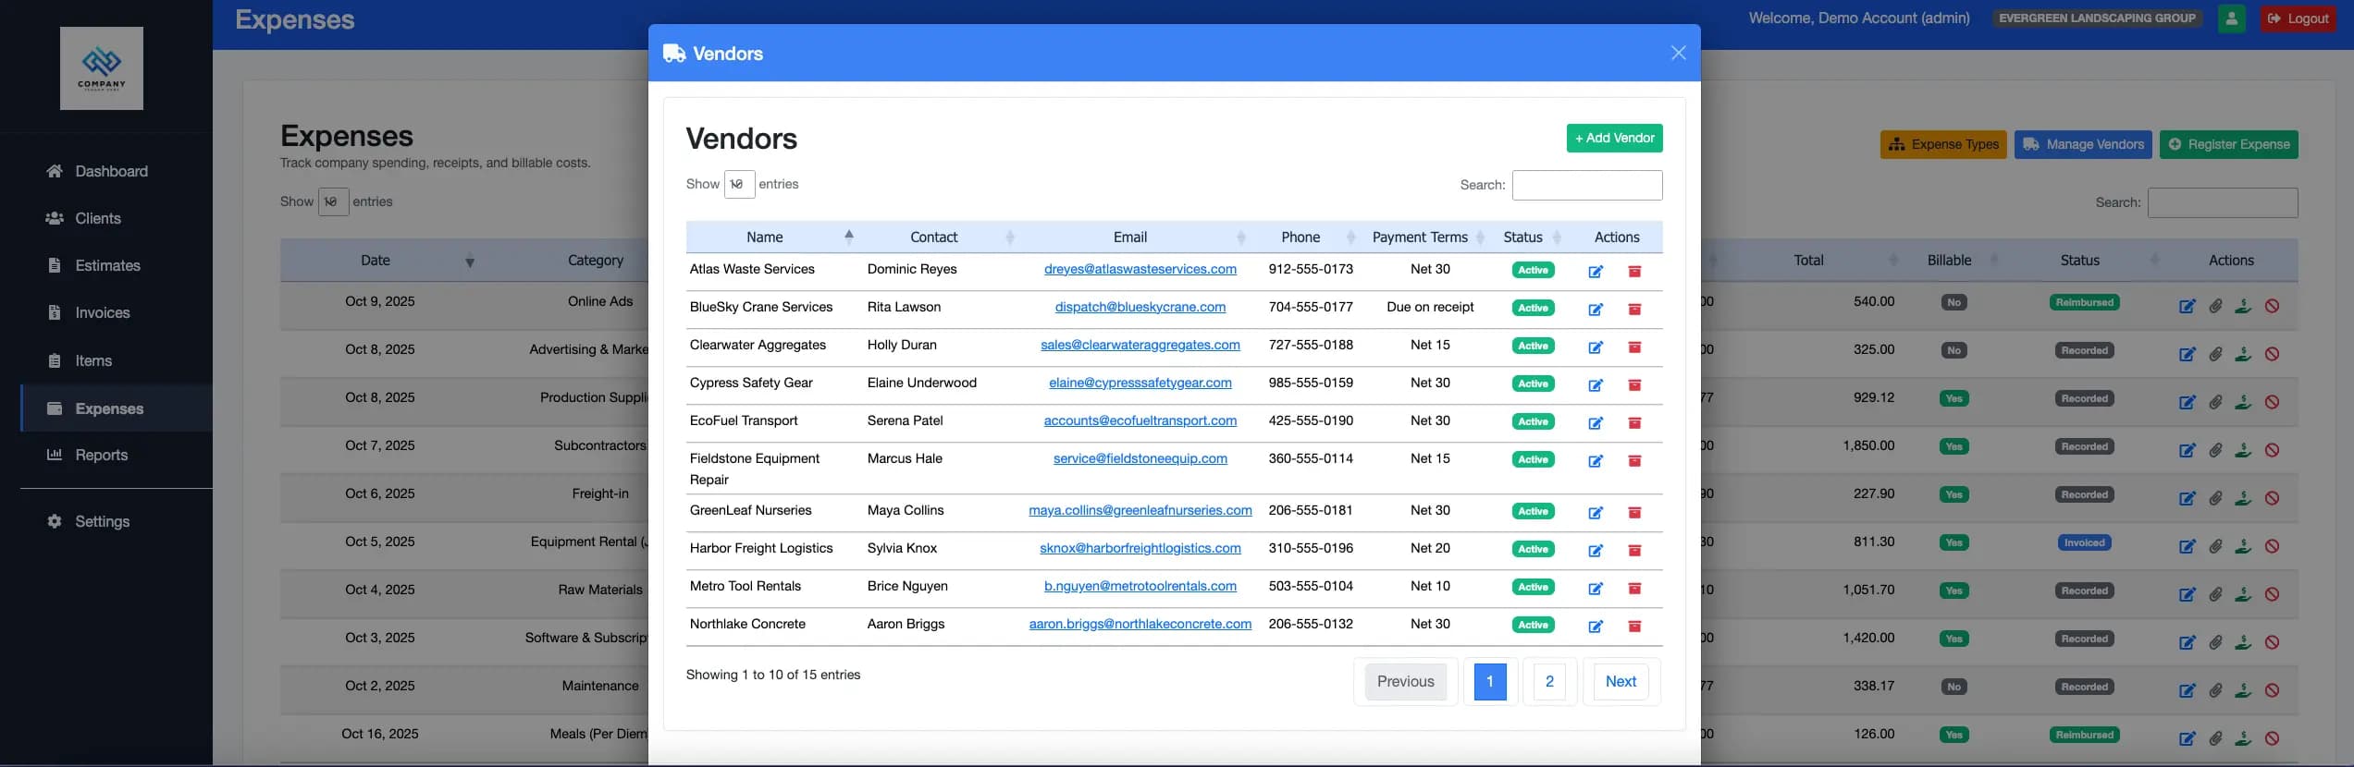Viewport: 2354px width, 767px height.
Task: Delete the Fieldstone Equipment Repair vendor
Action: coord(1634,461)
